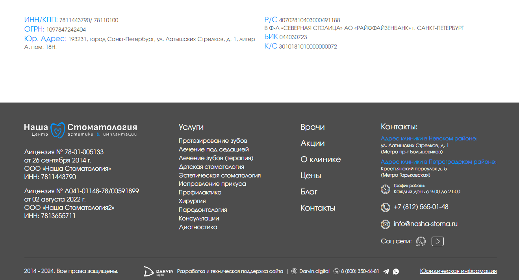Open Адрес клиники в Невском районе
The height and width of the screenshot is (280, 519).
pos(429,138)
